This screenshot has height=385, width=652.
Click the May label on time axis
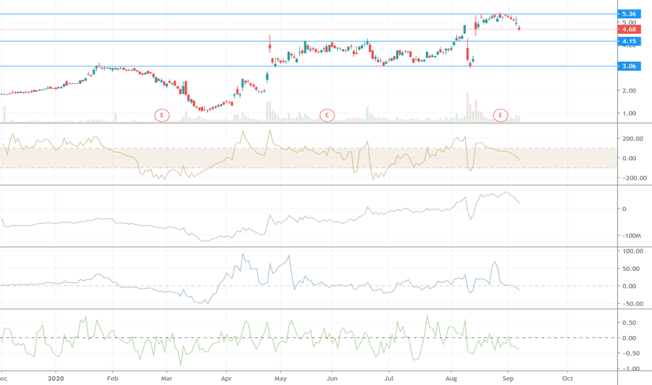[x=281, y=378]
